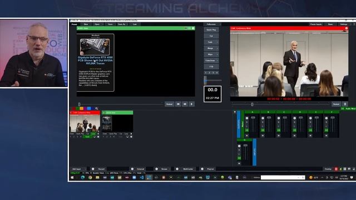Open External output settings gear icon
This screenshot has height=200, width=356.
pyautogui.click(x=132, y=169)
